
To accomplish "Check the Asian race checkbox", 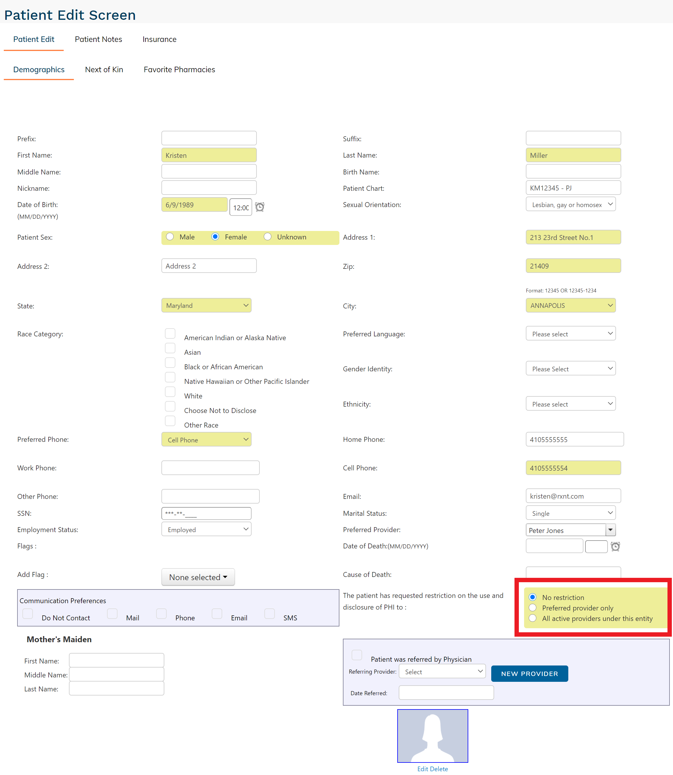I will point(170,348).
